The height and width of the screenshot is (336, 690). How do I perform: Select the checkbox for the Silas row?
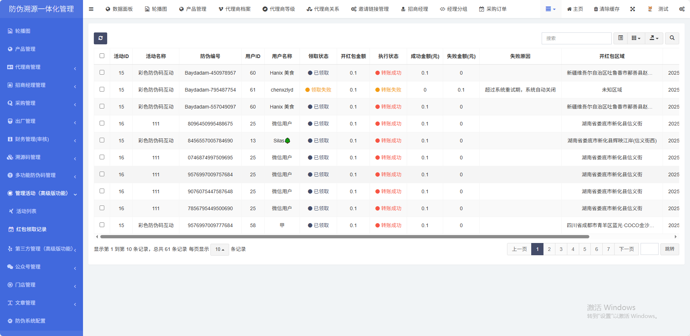point(102,140)
